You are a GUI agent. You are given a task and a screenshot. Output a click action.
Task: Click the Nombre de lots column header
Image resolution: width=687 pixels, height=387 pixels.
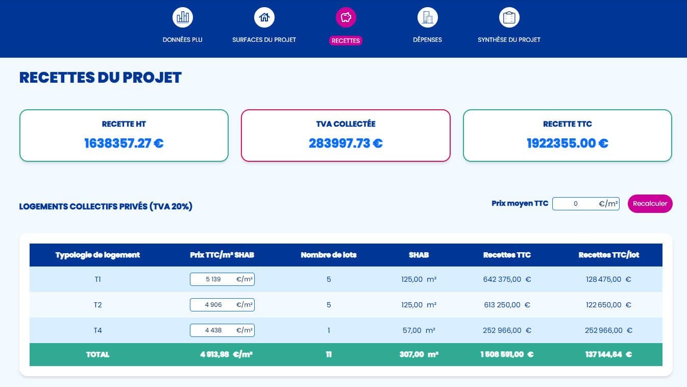(x=329, y=255)
